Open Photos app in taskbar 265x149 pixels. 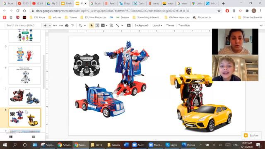(x=188, y=145)
